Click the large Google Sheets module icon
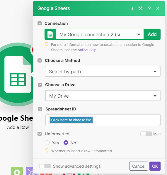 tap(18, 74)
